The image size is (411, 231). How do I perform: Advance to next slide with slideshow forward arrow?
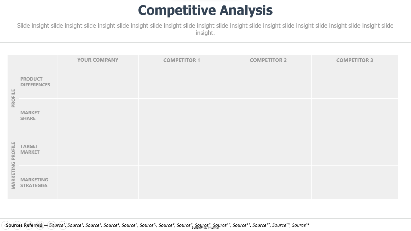point(17,225)
